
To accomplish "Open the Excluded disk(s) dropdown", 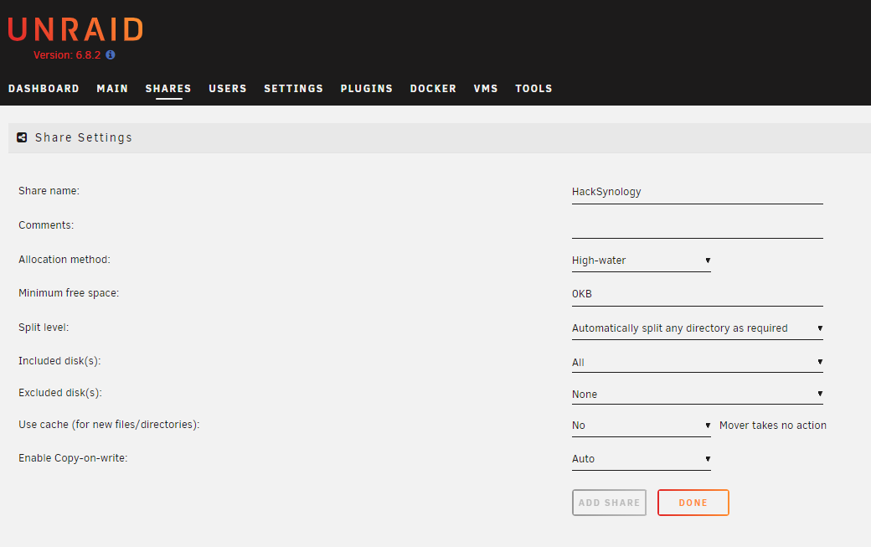I will click(697, 395).
